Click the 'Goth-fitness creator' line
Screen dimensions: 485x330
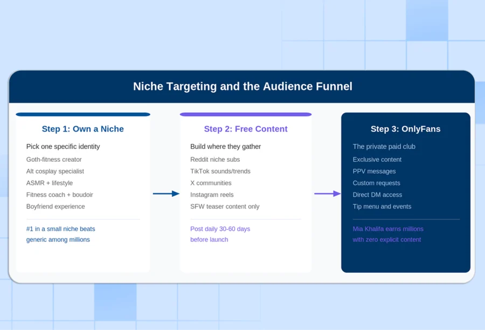[x=54, y=160]
